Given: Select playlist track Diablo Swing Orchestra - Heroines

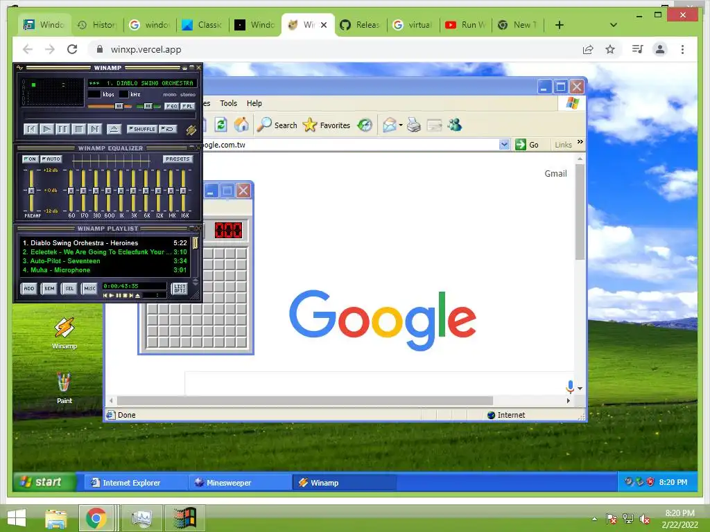Looking at the screenshot, I should pyautogui.click(x=105, y=243).
